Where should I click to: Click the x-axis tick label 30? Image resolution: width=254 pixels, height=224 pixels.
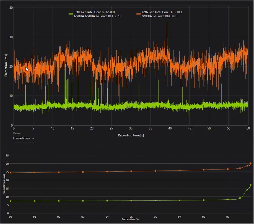[x=131, y=128]
